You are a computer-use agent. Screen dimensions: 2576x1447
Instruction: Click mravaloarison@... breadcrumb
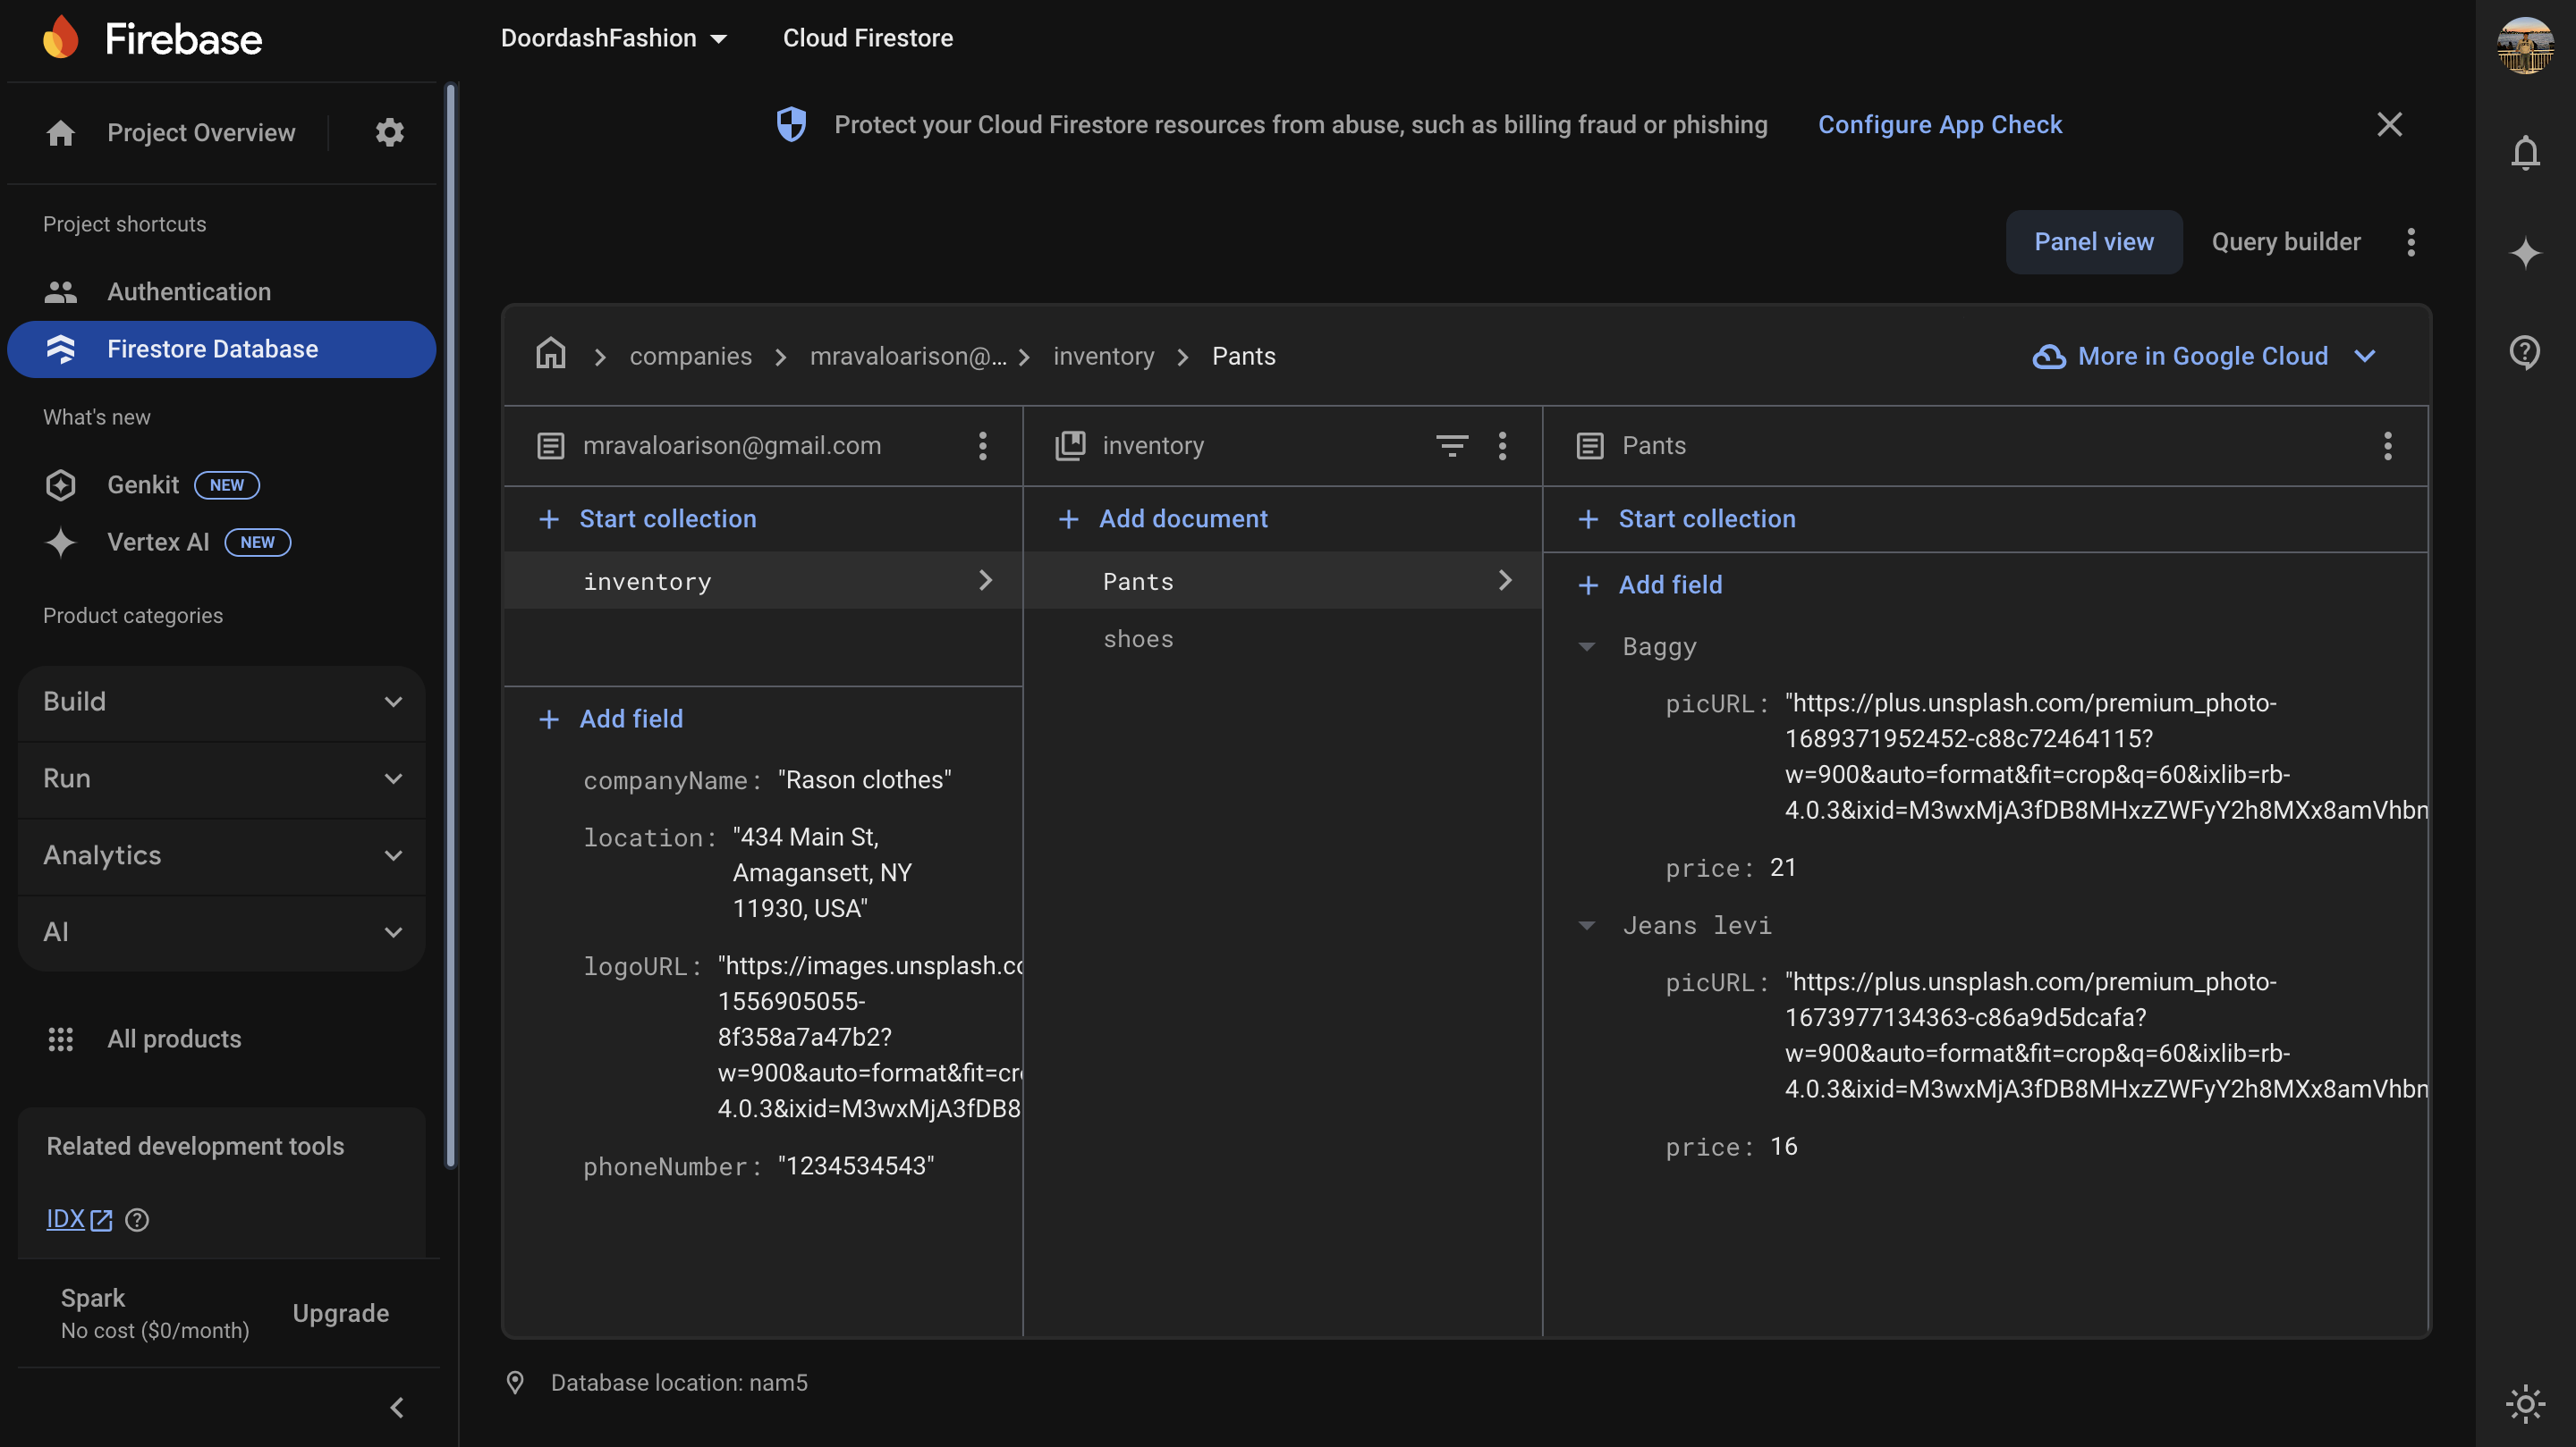pos(908,356)
